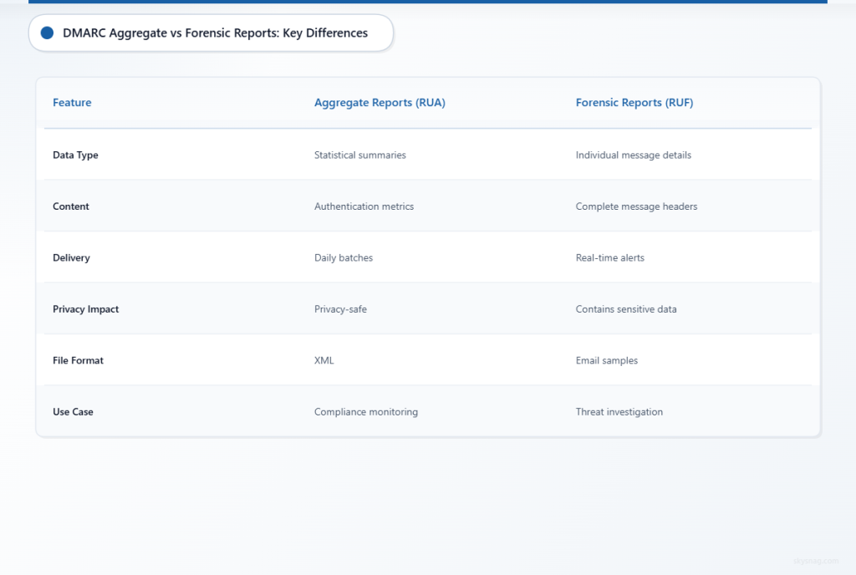Click the Individual message details cell

(x=633, y=155)
